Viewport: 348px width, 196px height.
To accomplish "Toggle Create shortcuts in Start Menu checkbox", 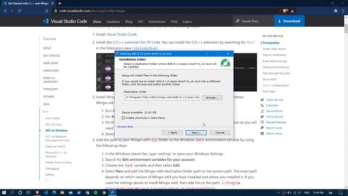I will 123,118.
